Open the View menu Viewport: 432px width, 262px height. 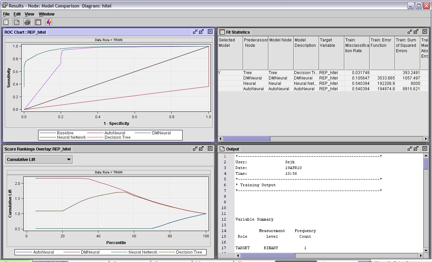29,14
